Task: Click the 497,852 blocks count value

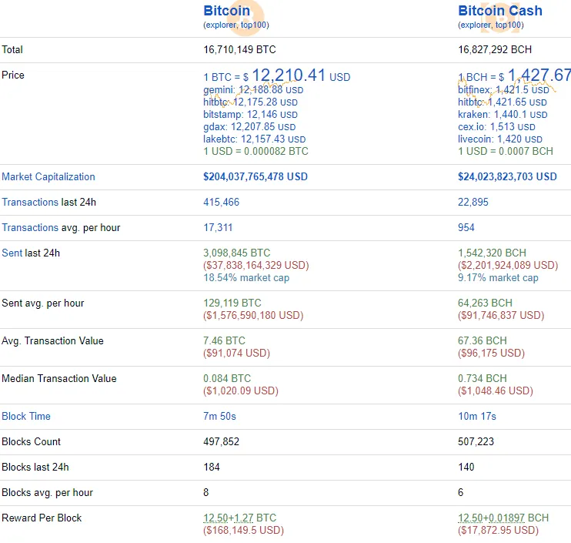Action: 221,441
